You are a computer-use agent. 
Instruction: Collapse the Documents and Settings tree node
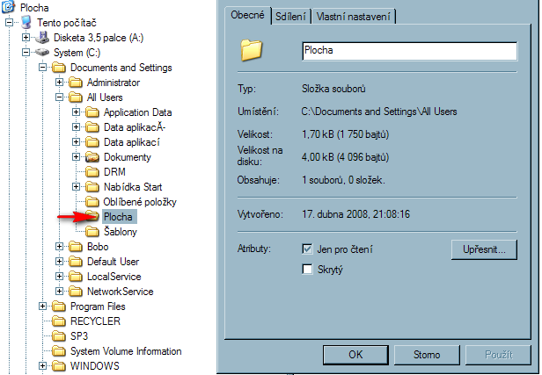[x=43, y=68]
